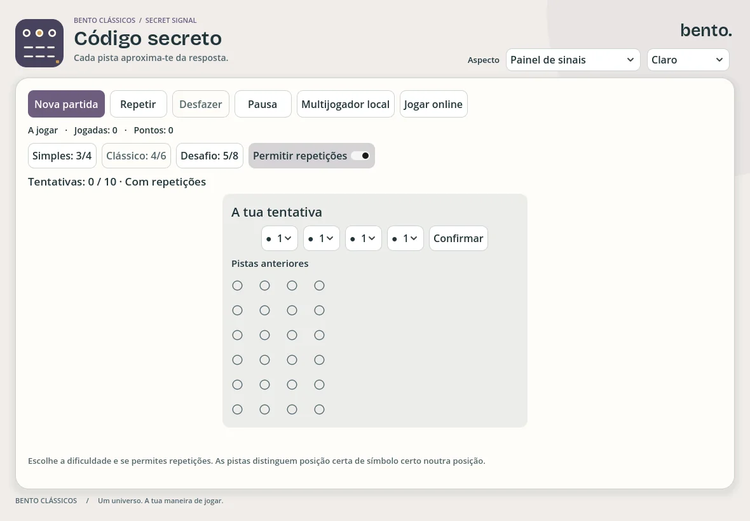Open the first guess symbol dropdown
The height and width of the screenshot is (521, 750).
tap(279, 238)
